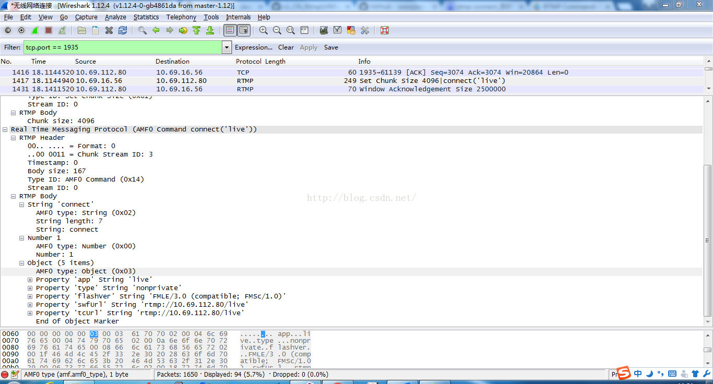Collapse RTMP Body containing Chunk size 4096

(14, 113)
